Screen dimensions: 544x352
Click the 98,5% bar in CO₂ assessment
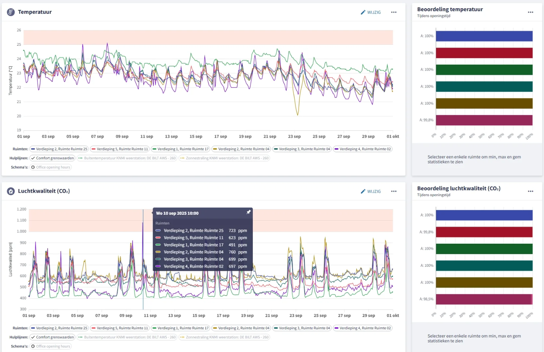(x=483, y=299)
